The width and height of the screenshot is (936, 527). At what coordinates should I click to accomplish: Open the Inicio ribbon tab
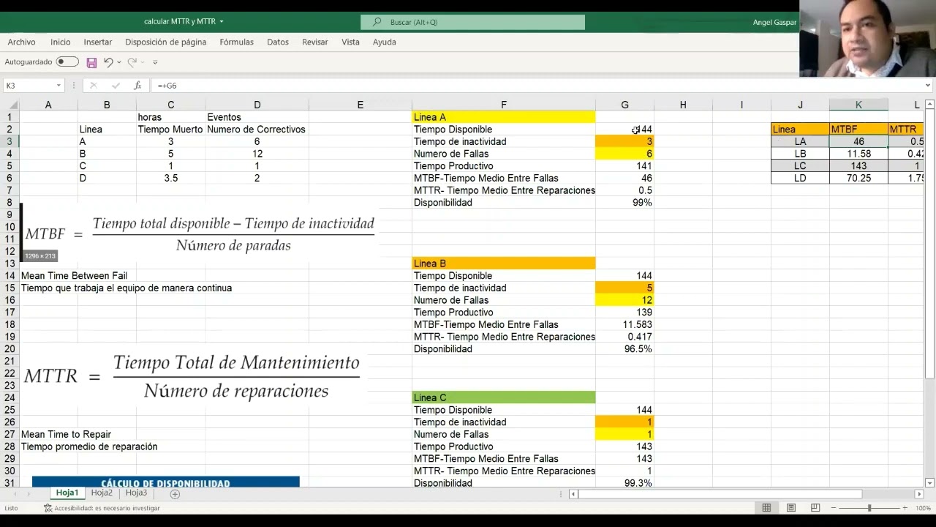(61, 42)
